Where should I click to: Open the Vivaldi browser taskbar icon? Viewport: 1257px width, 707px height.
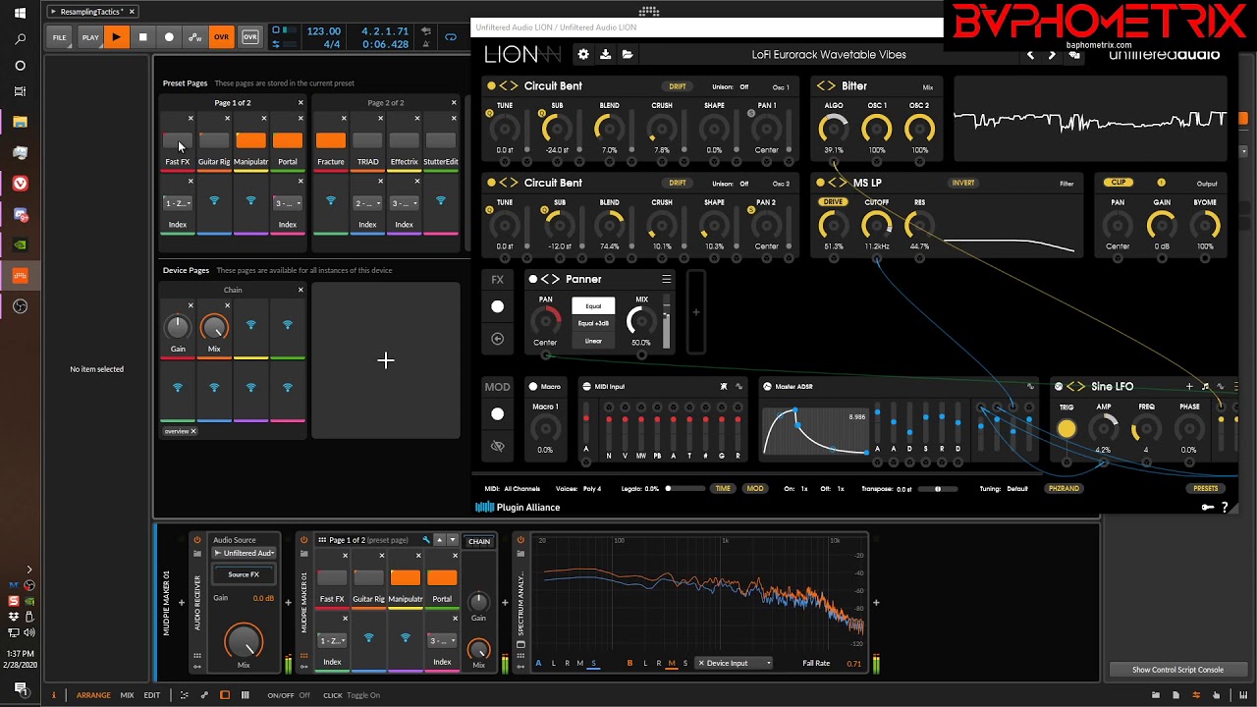(20, 184)
